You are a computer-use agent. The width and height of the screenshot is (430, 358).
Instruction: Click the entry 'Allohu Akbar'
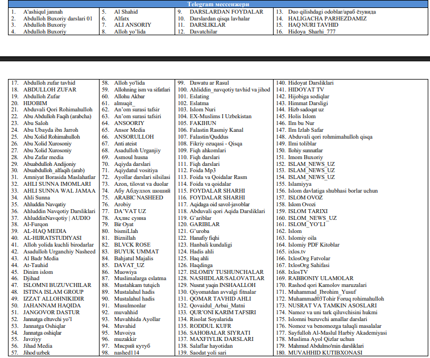(x=130, y=97)
